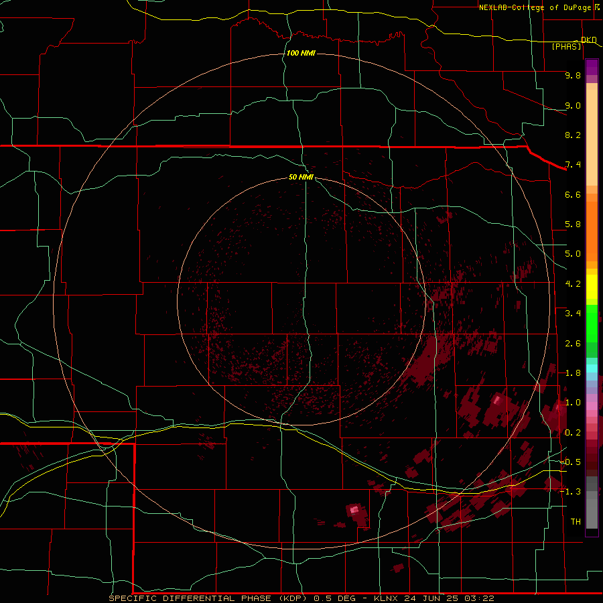Click the 9.8 value on the color scale
Screen dimensions: 603x603
click(573, 75)
